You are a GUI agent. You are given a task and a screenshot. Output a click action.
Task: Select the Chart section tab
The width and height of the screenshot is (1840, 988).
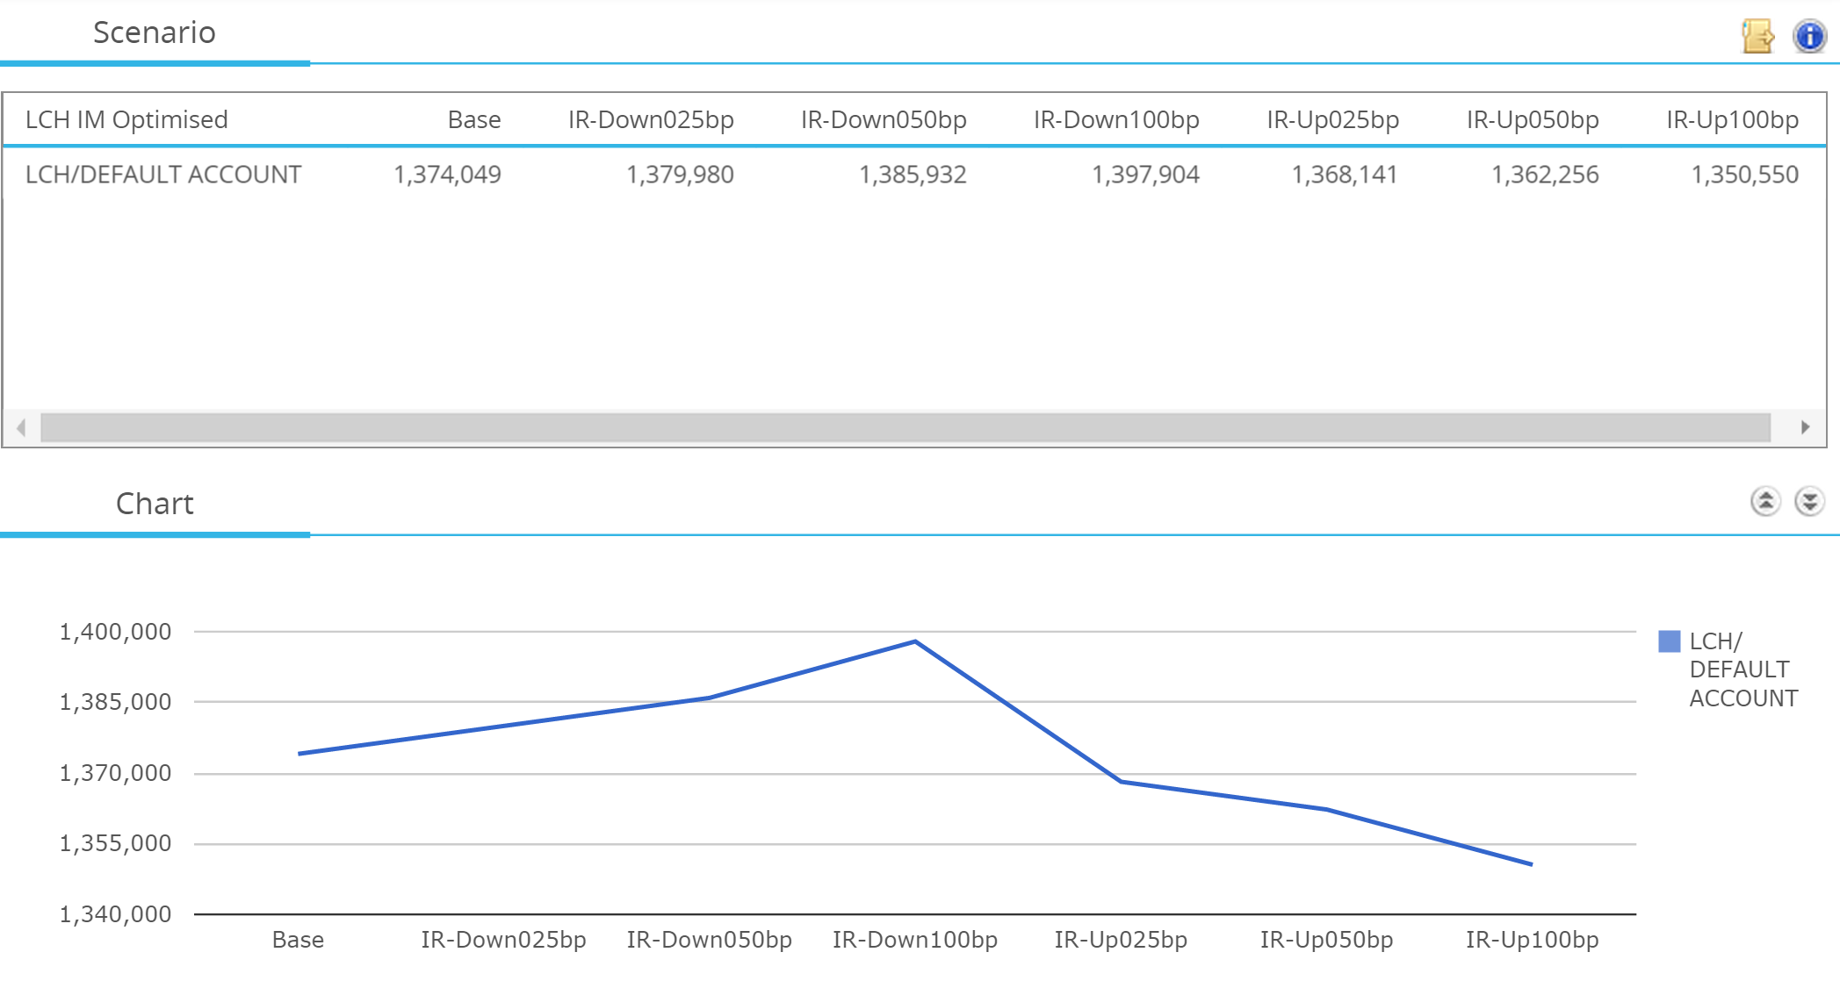[155, 504]
